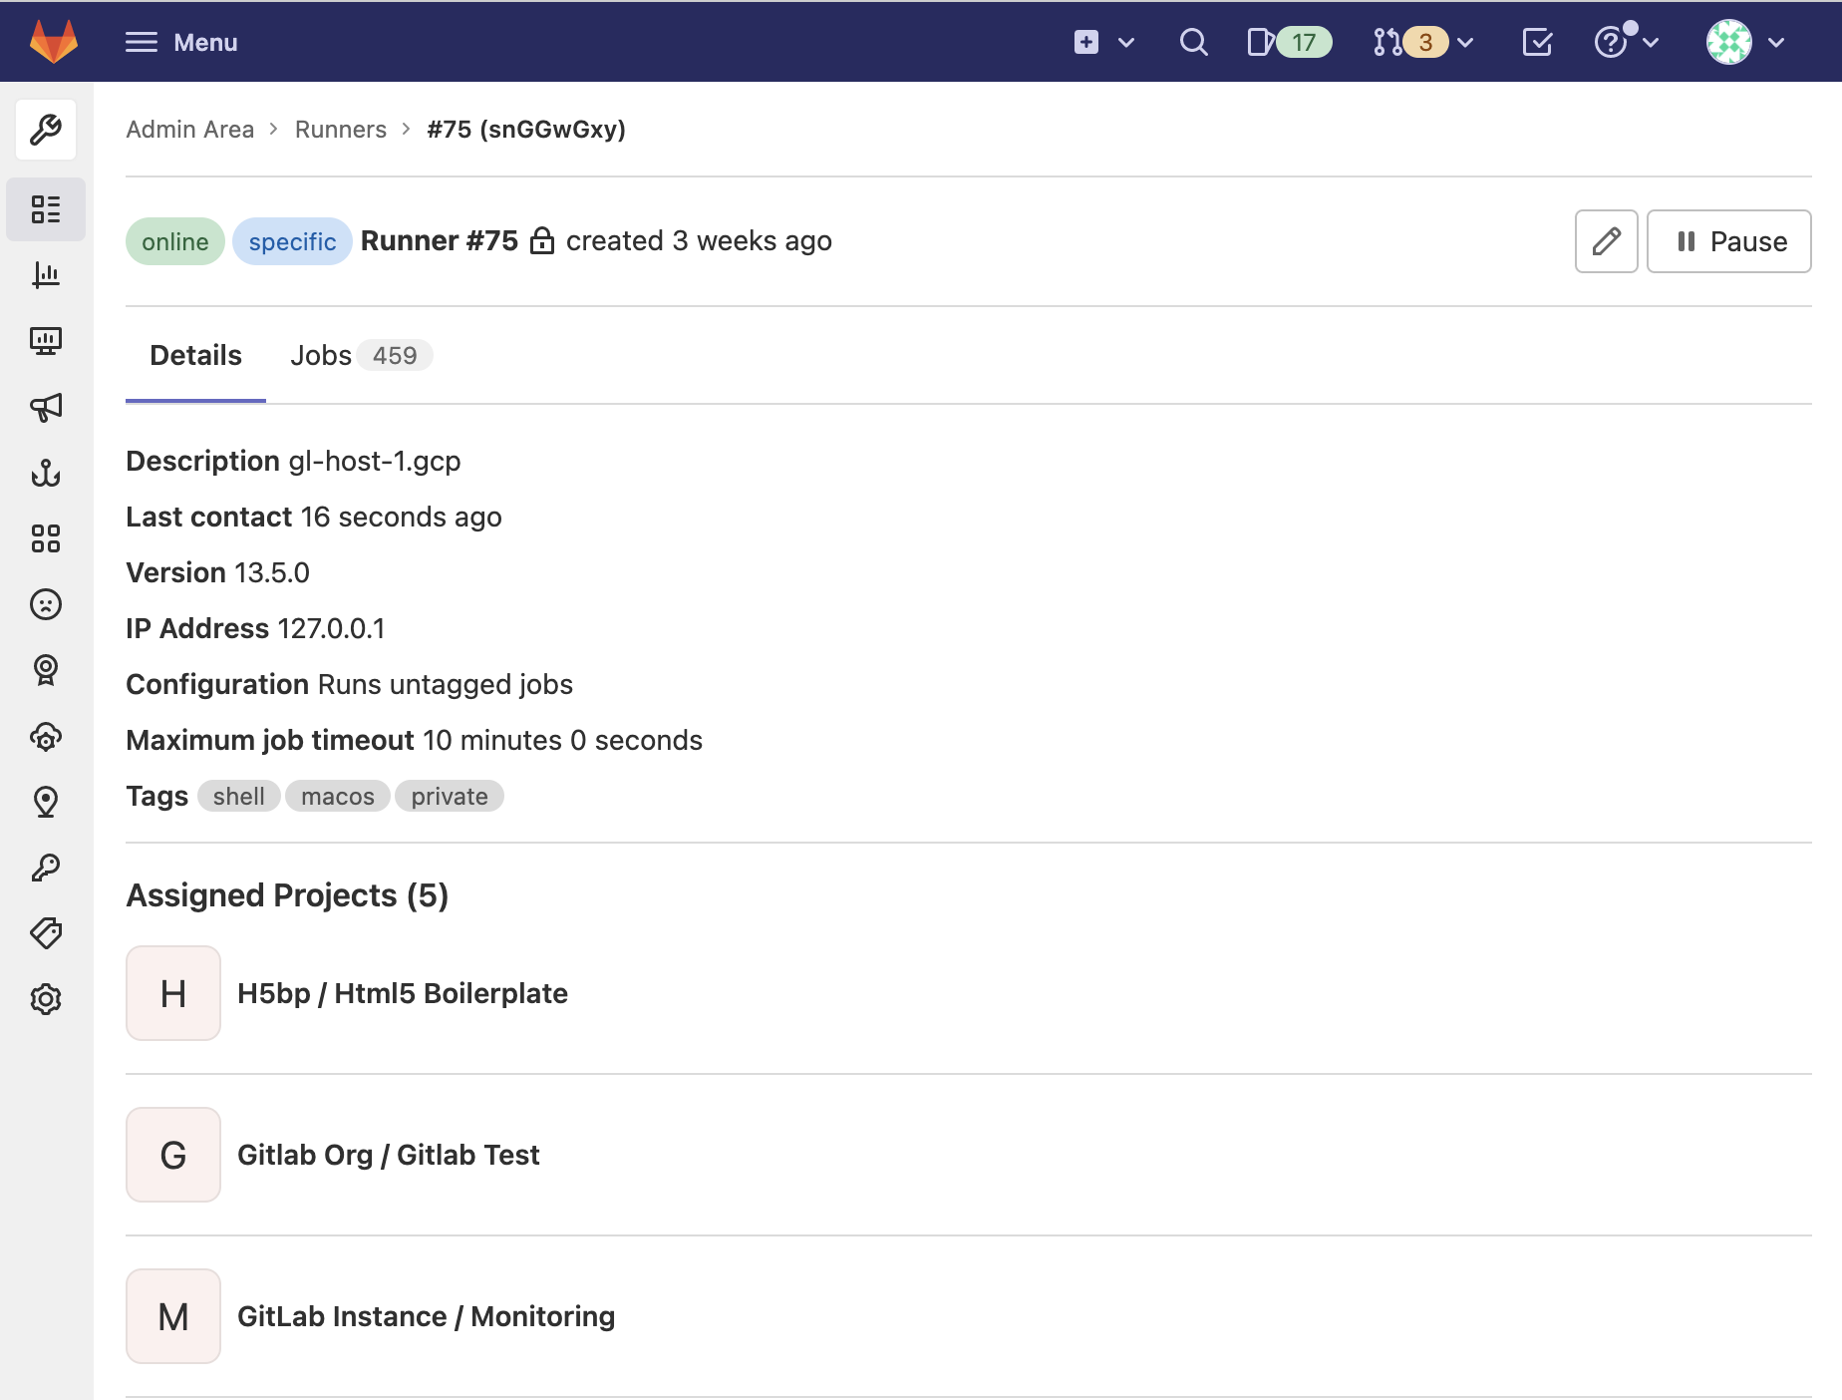Expand the merge requests dropdown showing 3
This screenshot has width=1842, height=1400.
click(x=1422, y=42)
